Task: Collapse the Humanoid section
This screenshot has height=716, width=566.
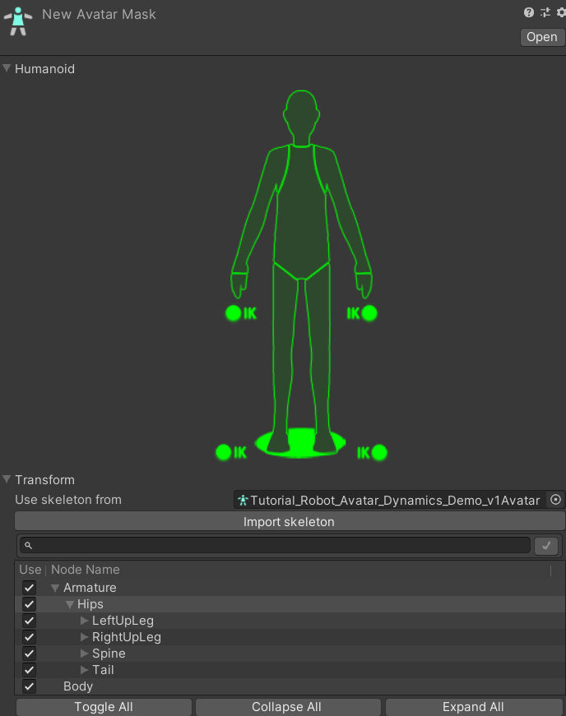Action: coord(7,68)
